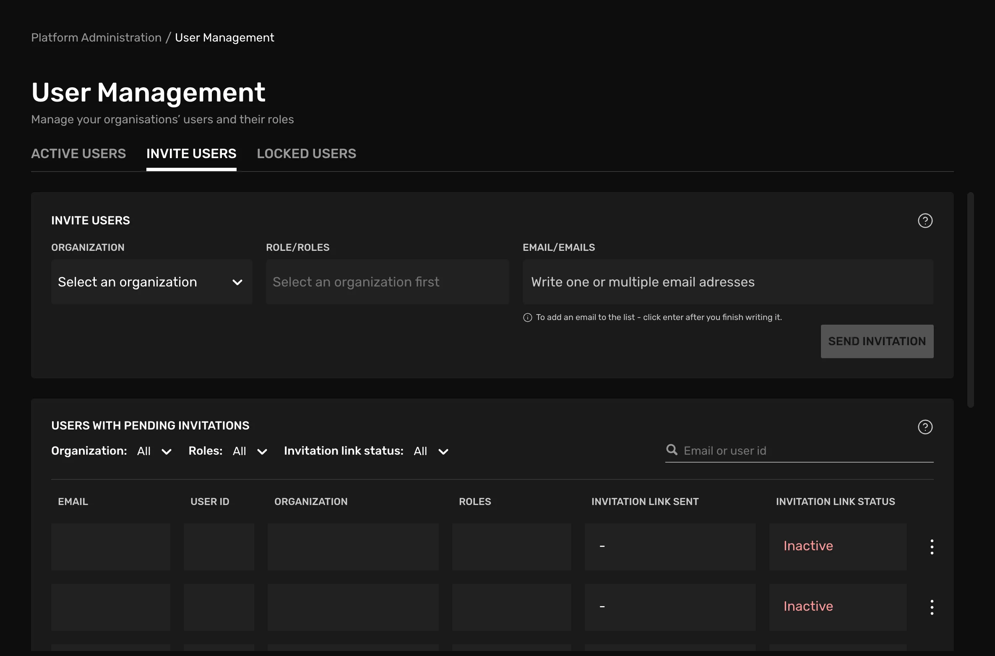The height and width of the screenshot is (656, 995).
Task: Expand the Invitation link status filter
Action: [x=431, y=451]
